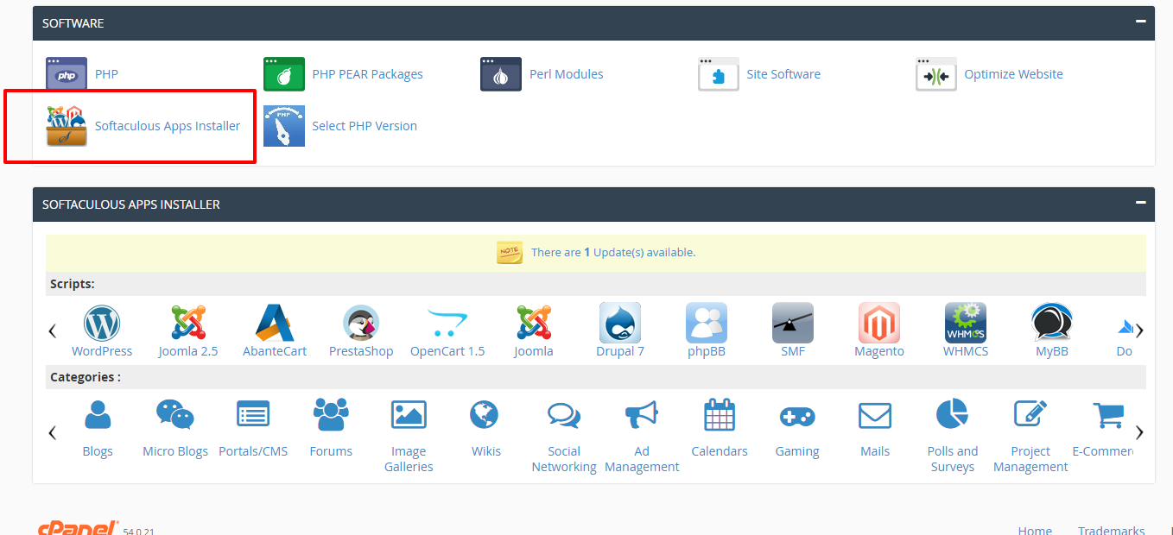Show more scripts with right arrow
1173x535 pixels.
1139,330
